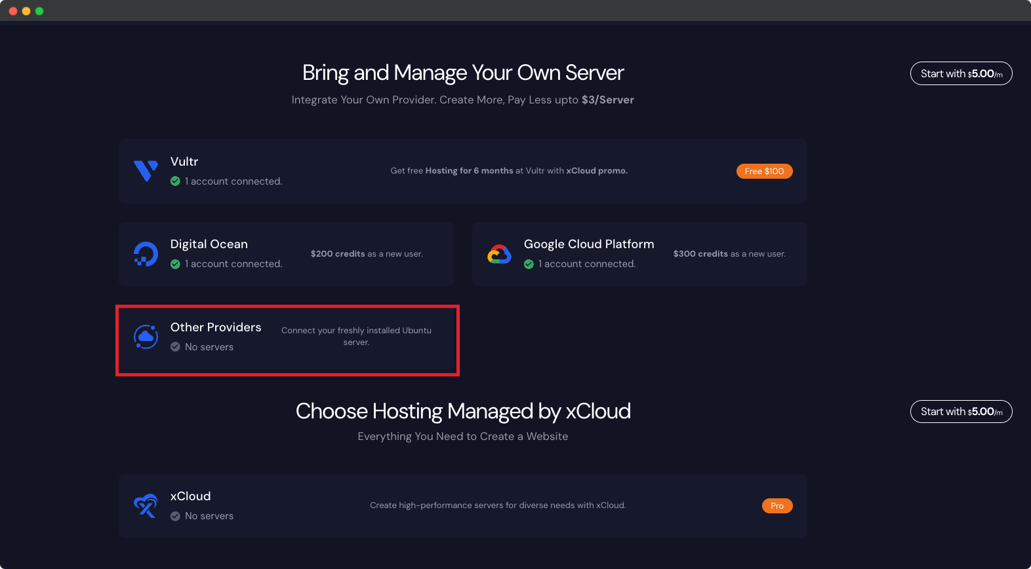The height and width of the screenshot is (569, 1031).
Task: Click the xCloud high-performance servers description
Action: click(x=498, y=505)
